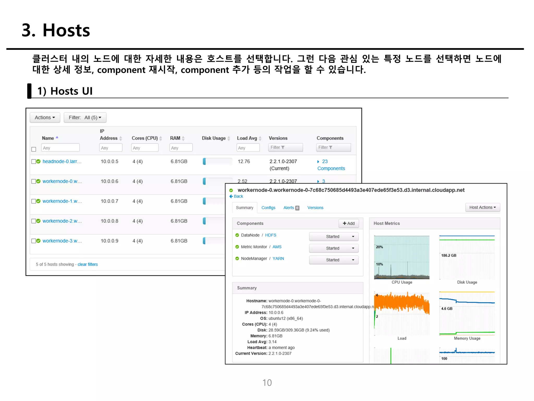Screen dimensions: 534x401
Task: Click the clear filters link
Action: click(88, 264)
